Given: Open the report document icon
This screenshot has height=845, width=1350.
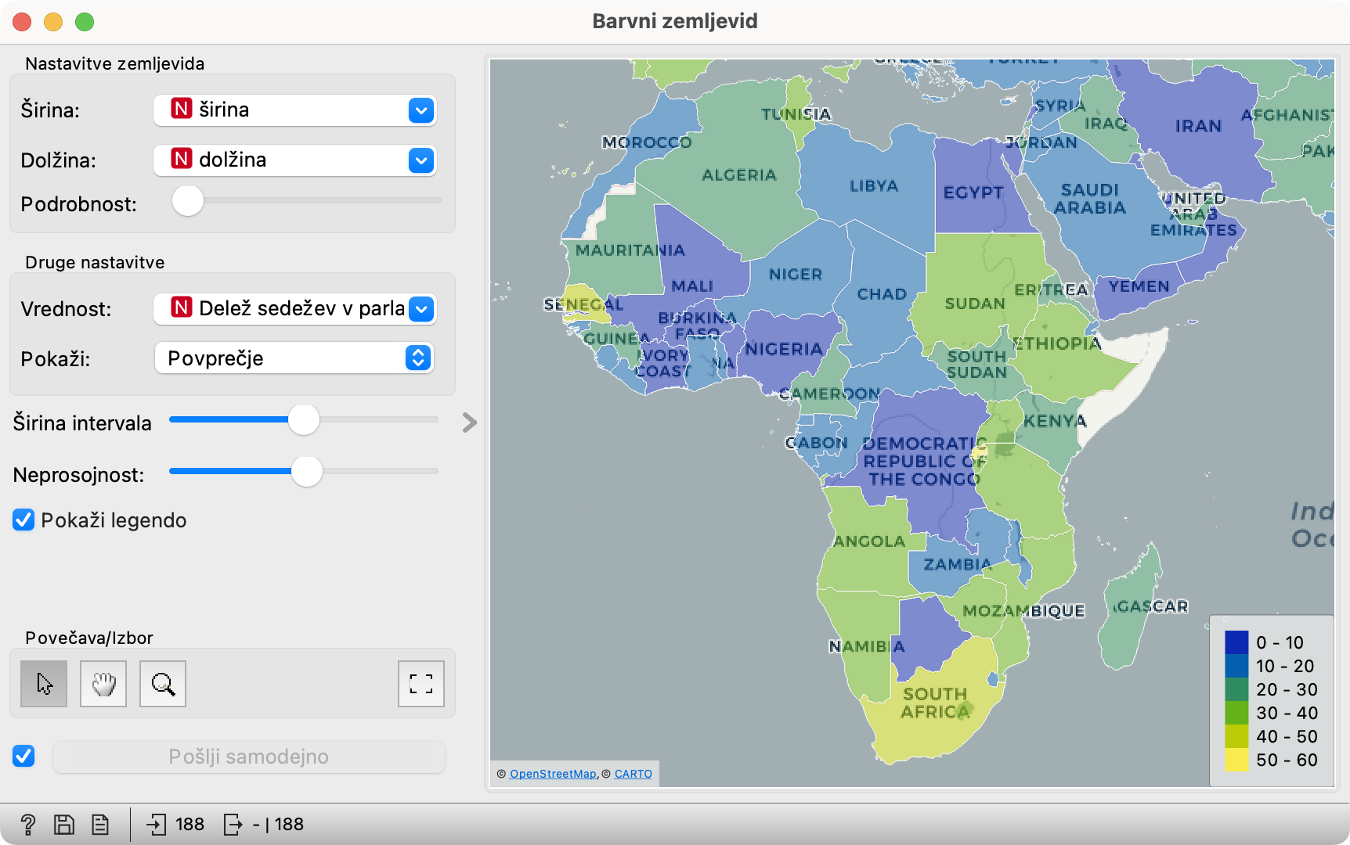Looking at the screenshot, I should [x=100, y=824].
